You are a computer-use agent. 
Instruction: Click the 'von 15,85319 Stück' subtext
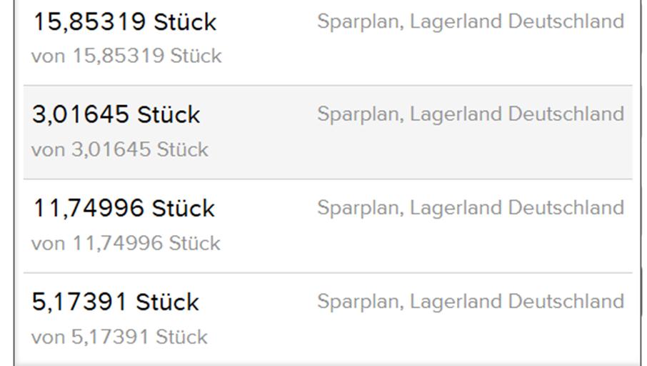coord(126,56)
